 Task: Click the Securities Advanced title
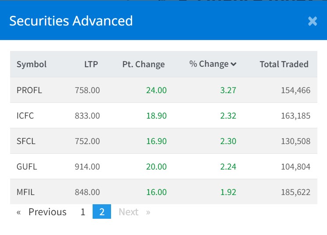pos(71,21)
